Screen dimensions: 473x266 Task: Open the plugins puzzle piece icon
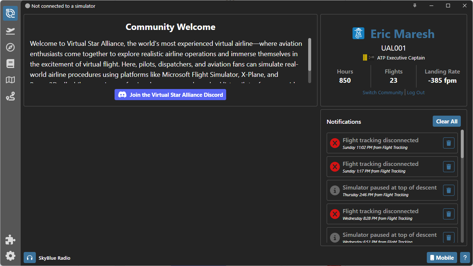coord(10,240)
